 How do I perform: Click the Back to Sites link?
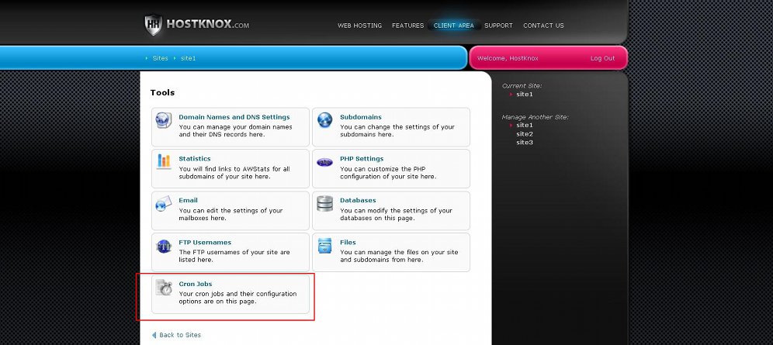click(x=179, y=335)
